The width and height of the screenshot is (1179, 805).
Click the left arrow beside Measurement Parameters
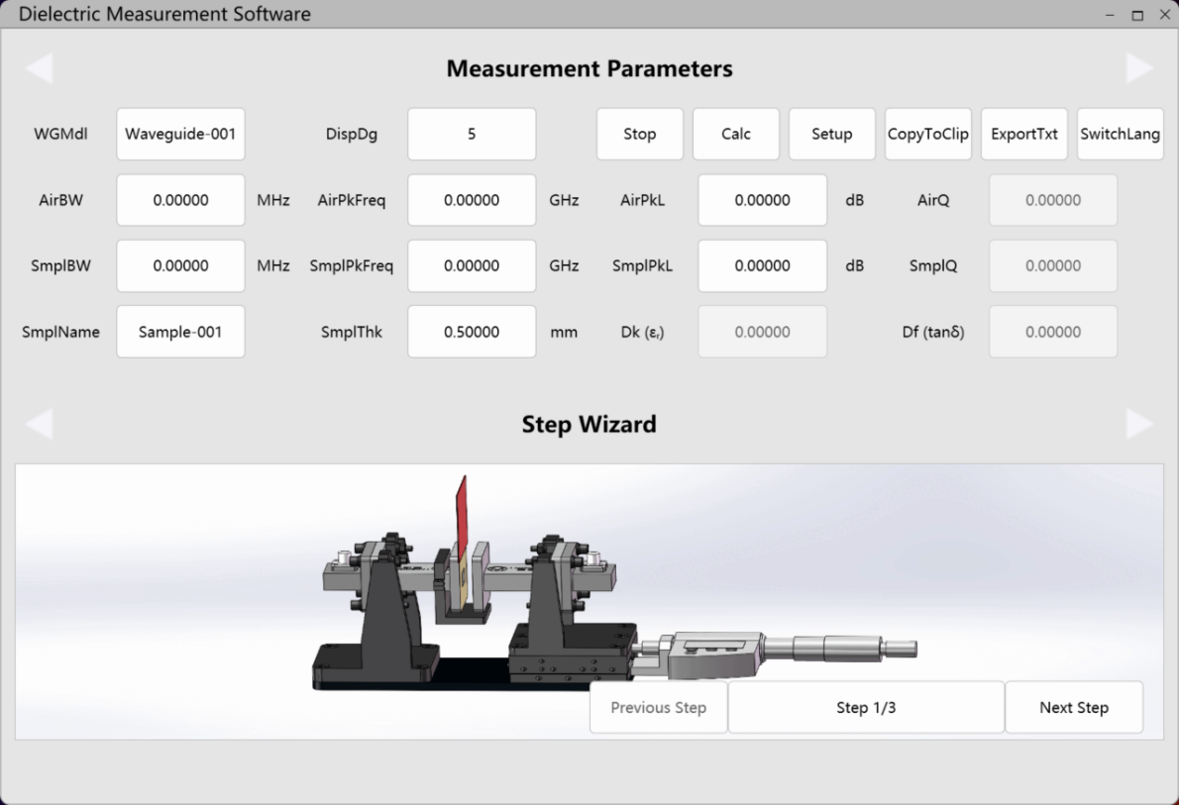point(39,68)
